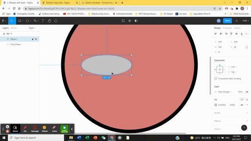Show hidden system tray icons chevron

[x=215, y=137]
